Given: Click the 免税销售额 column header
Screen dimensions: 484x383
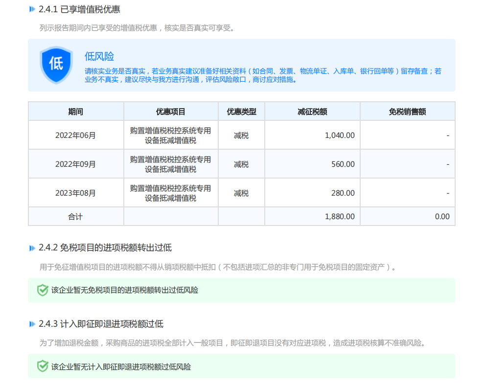Looking at the screenshot, I should pos(407,112).
